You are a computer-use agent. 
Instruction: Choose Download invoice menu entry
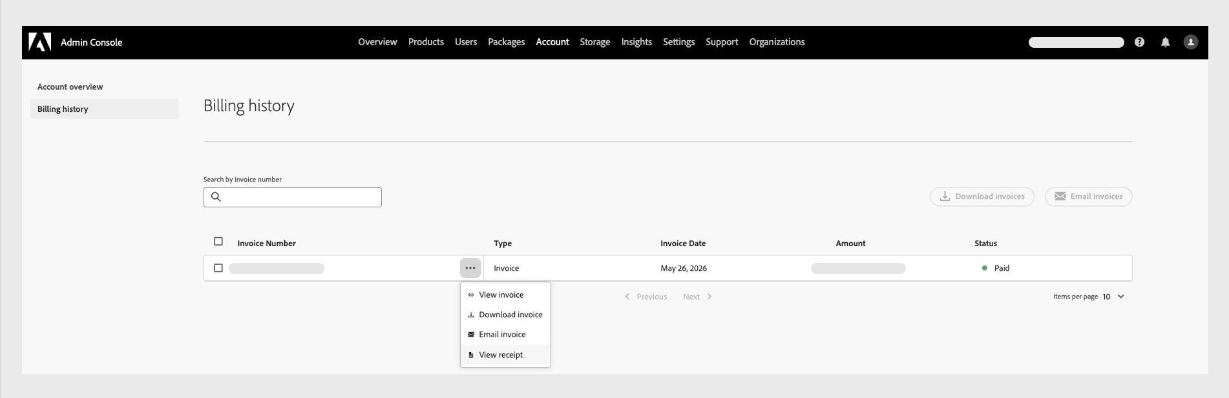point(505,315)
